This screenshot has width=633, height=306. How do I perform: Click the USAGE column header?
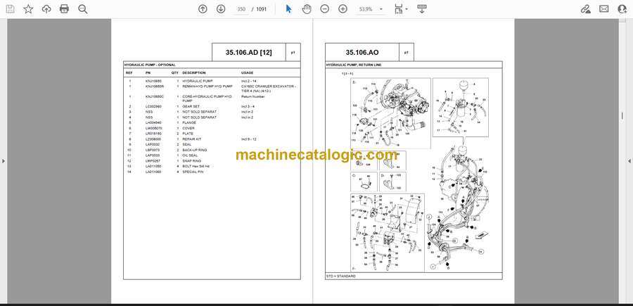247,73
